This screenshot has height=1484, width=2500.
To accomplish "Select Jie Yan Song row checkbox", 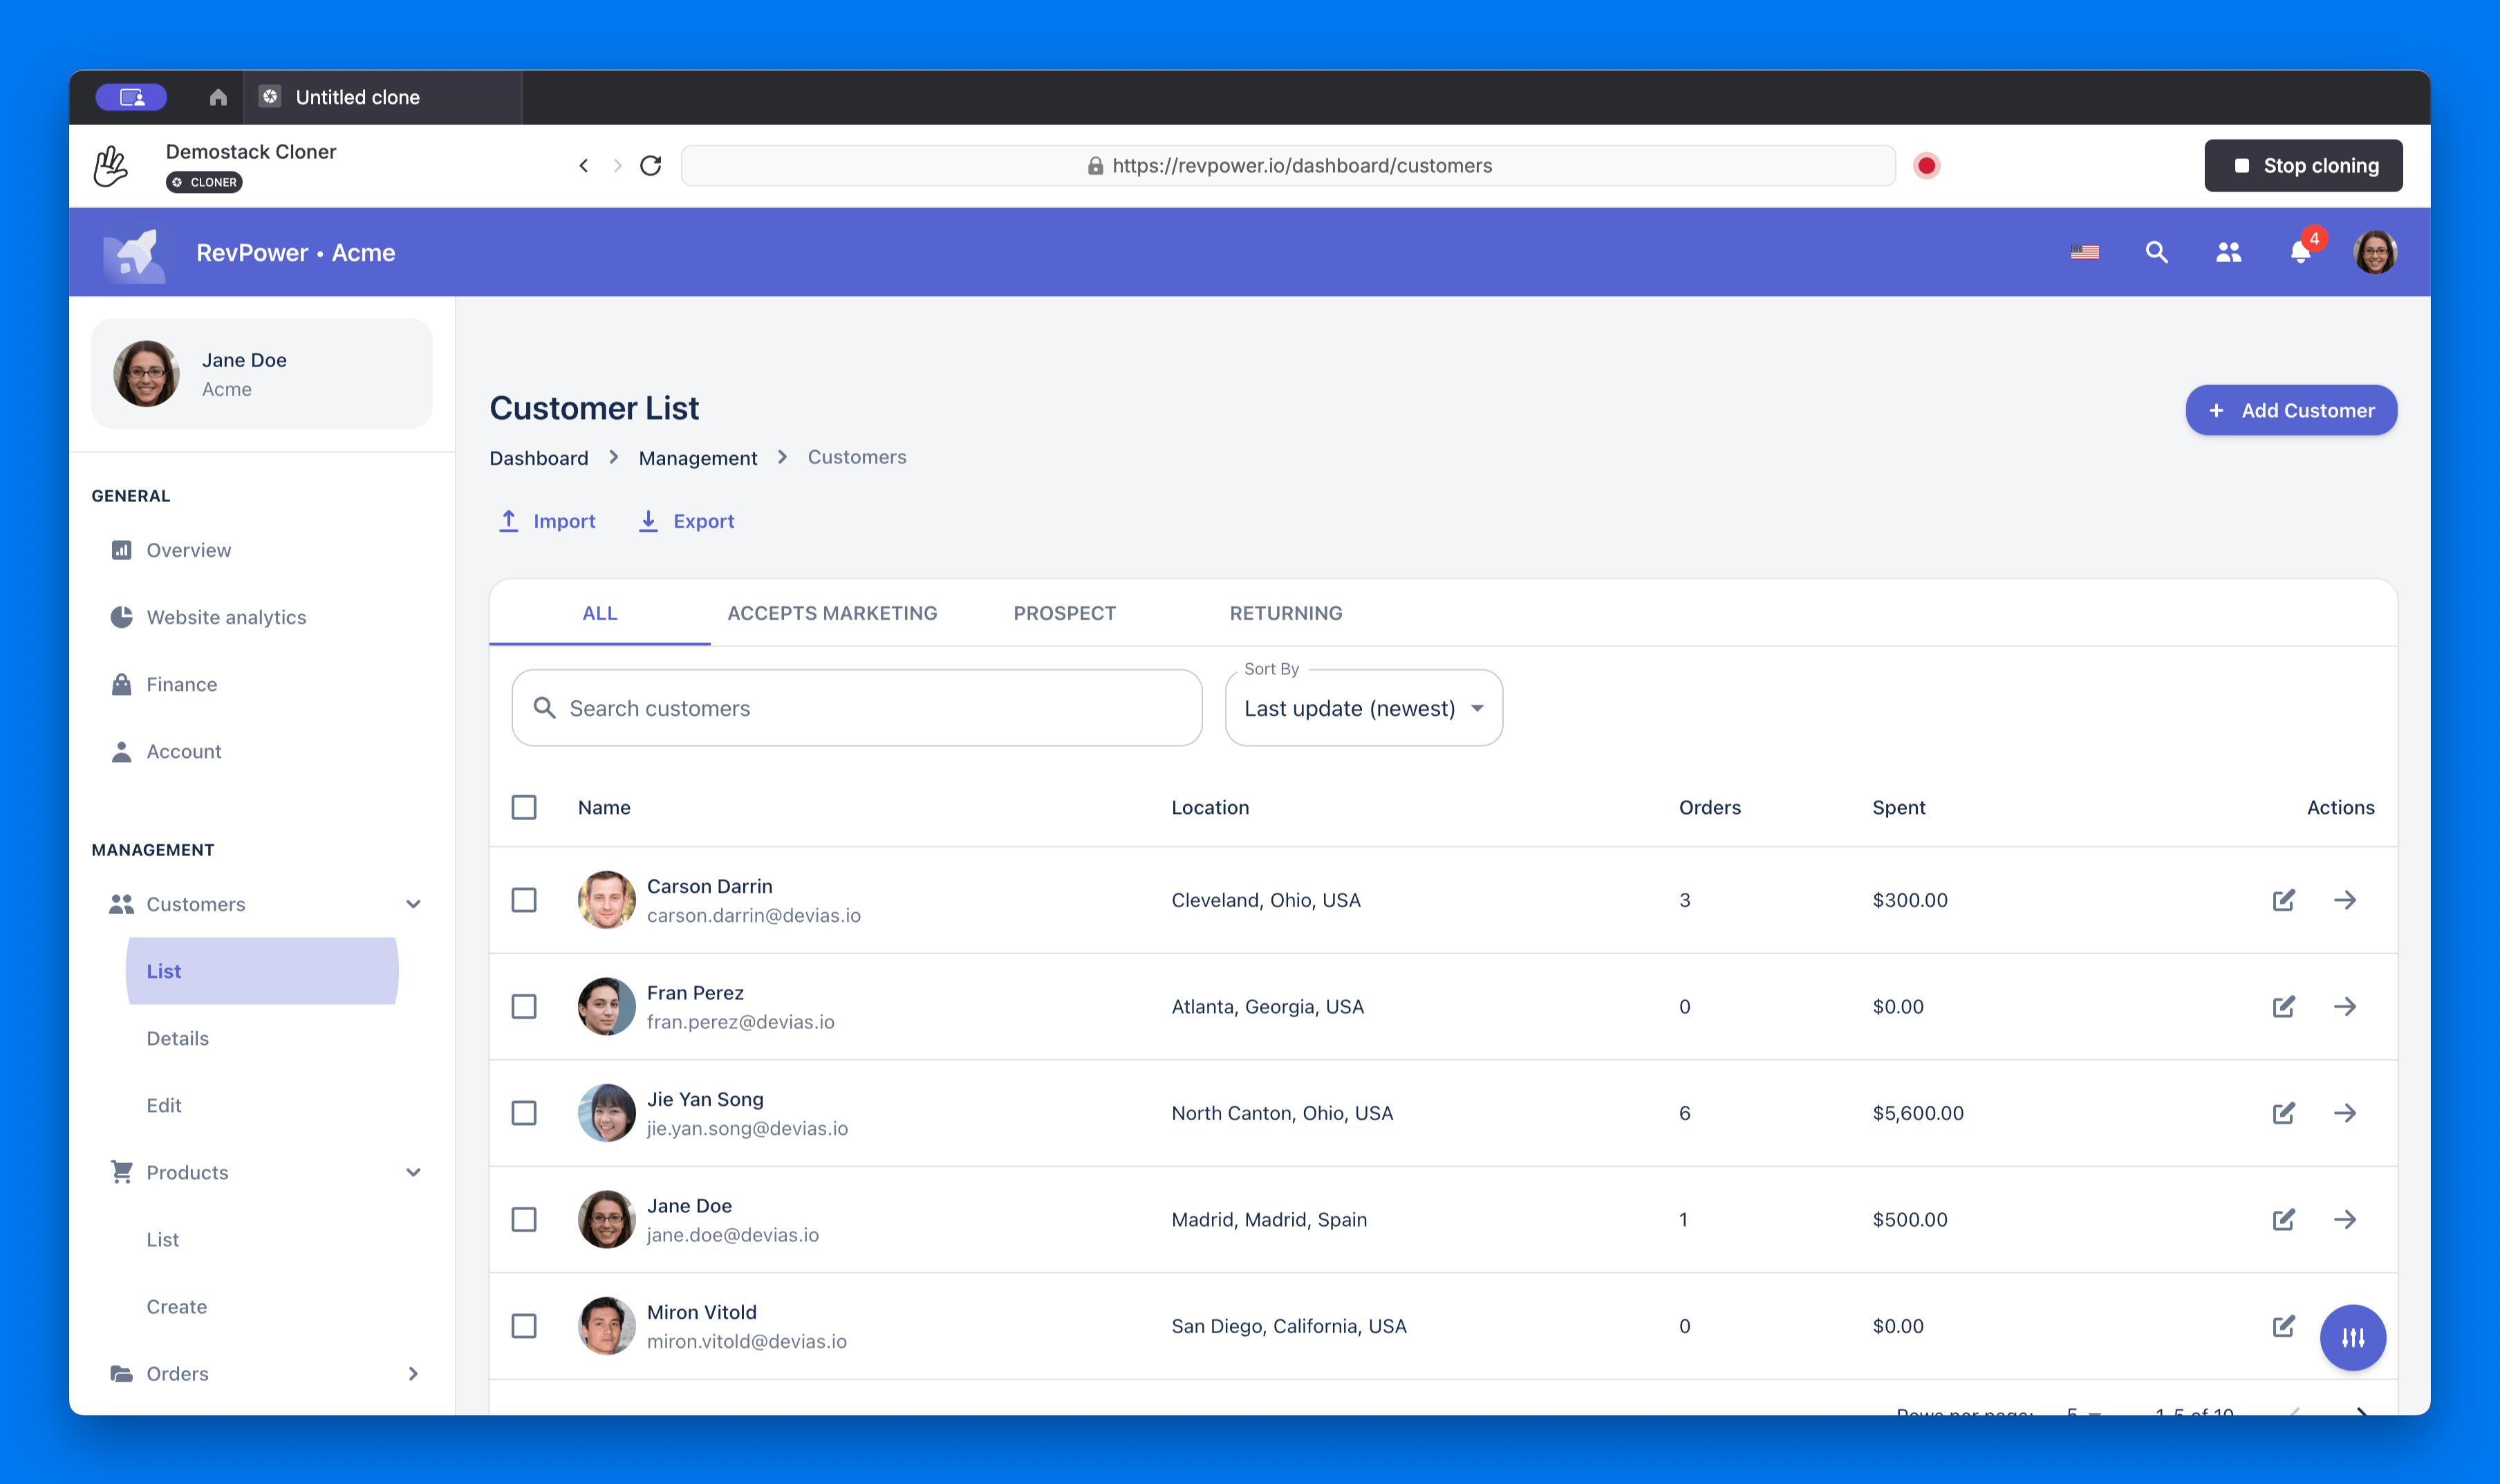I will pos(524,1113).
